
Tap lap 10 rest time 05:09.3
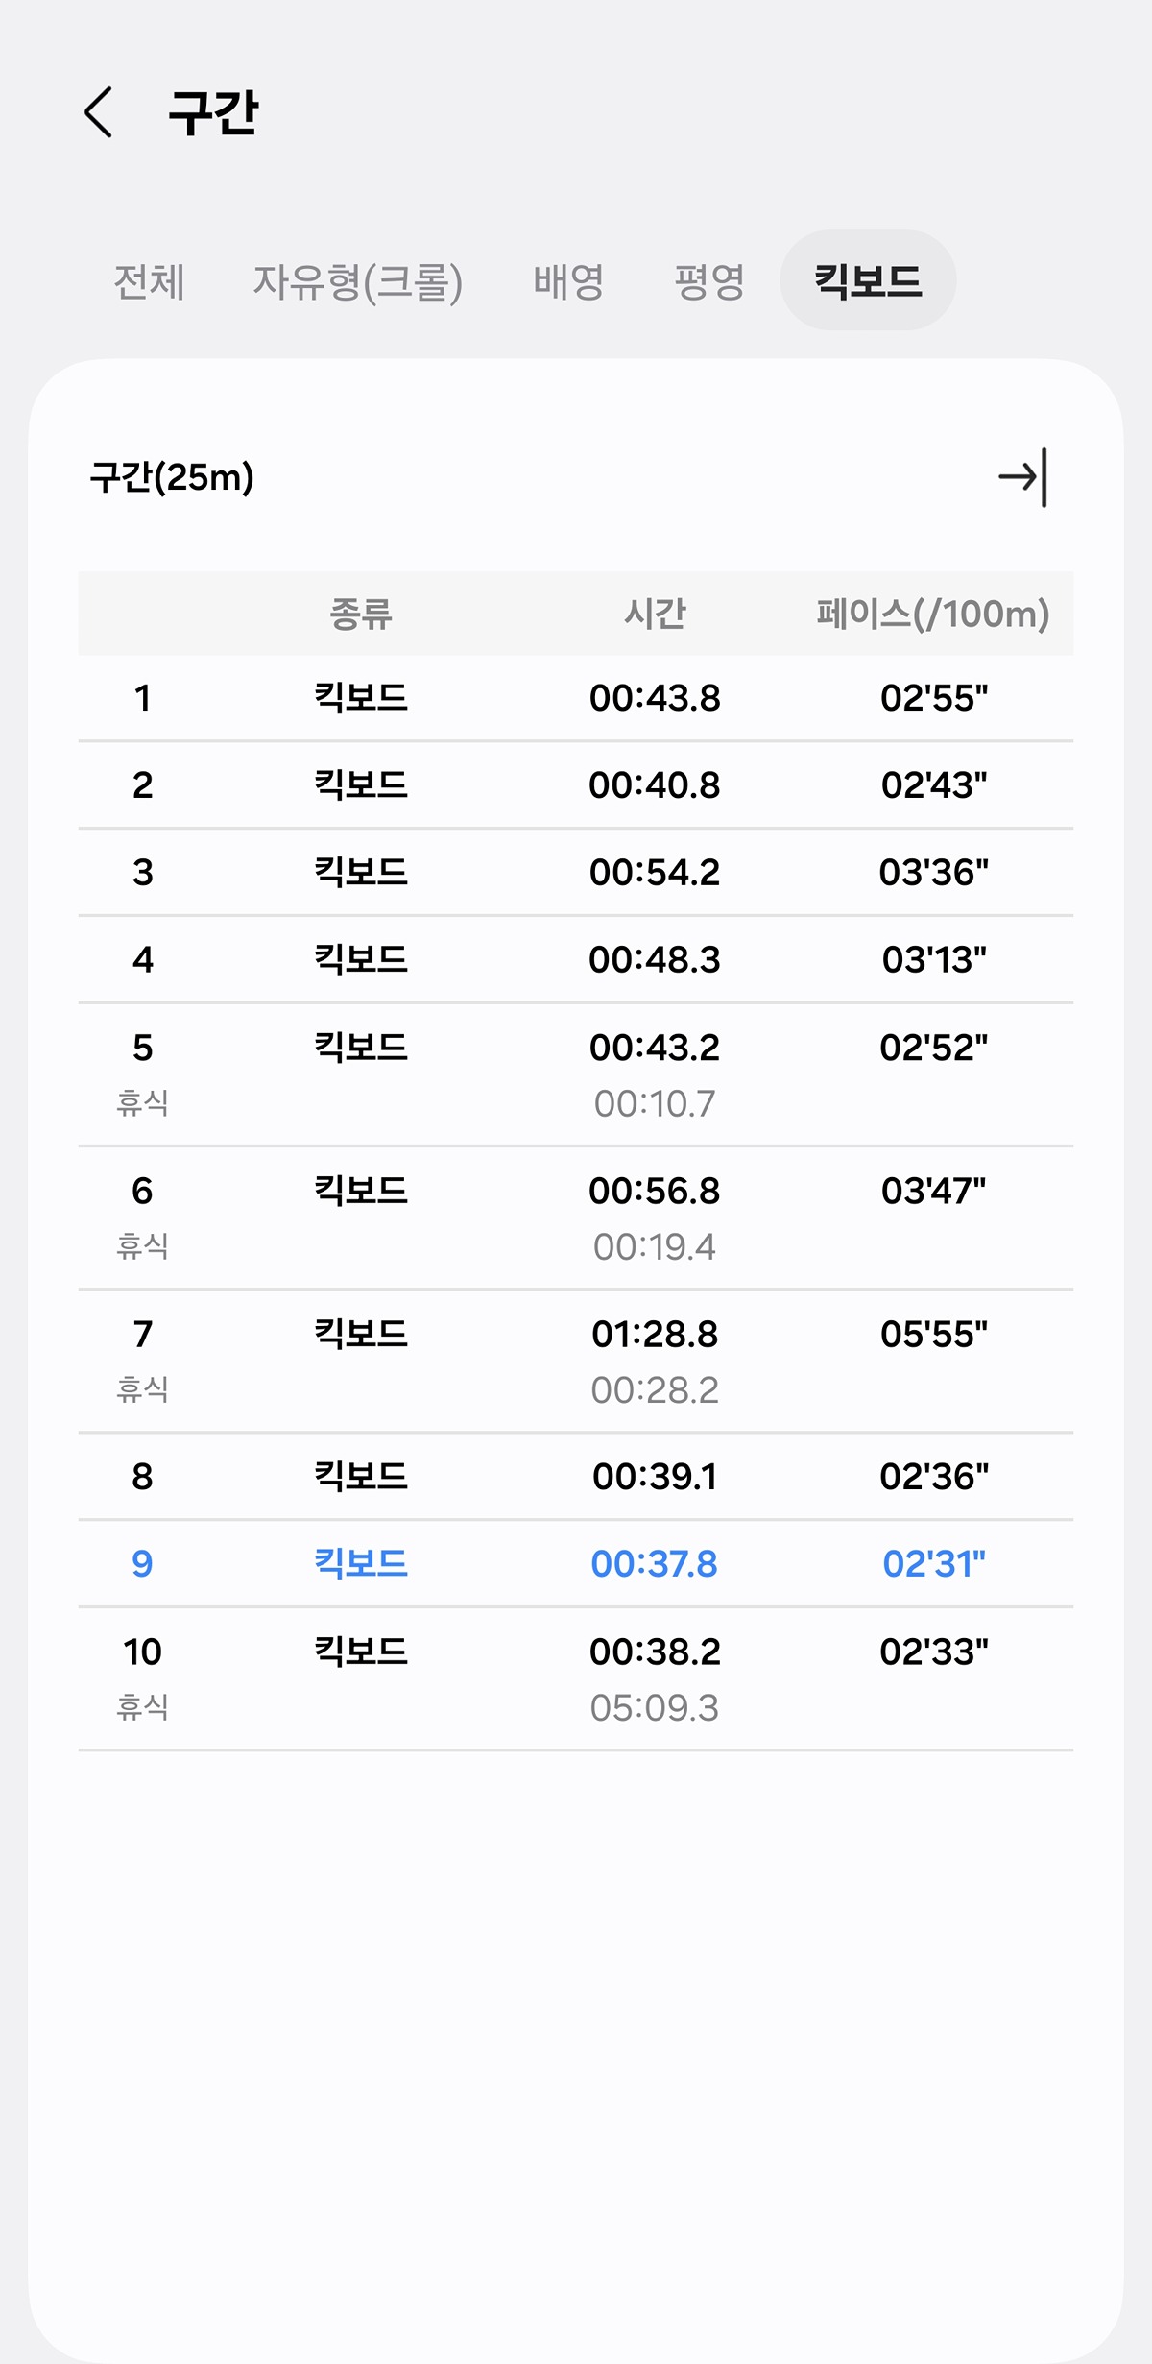(x=655, y=1708)
